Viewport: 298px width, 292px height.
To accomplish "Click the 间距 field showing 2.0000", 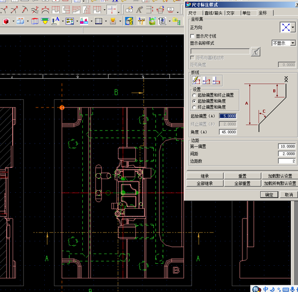I will pyautogui.click(x=287, y=153).
